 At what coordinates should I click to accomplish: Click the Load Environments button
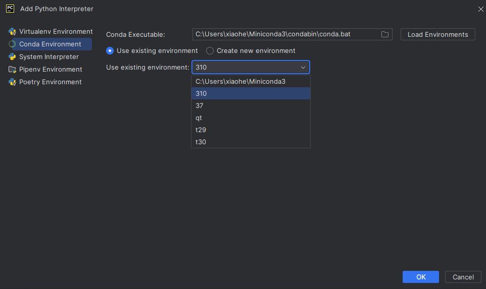[x=438, y=34]
